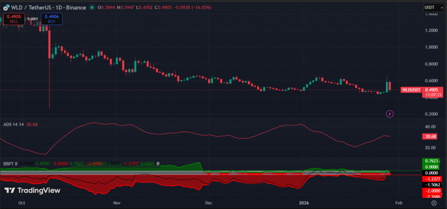Screen dimensions: 447x209
Task: Click the Oct label on time axis
Action: coord(21,203)
